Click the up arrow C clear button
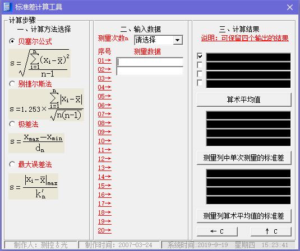The height and width of the screenshot is (251, 300). click(x=271, y=231)
